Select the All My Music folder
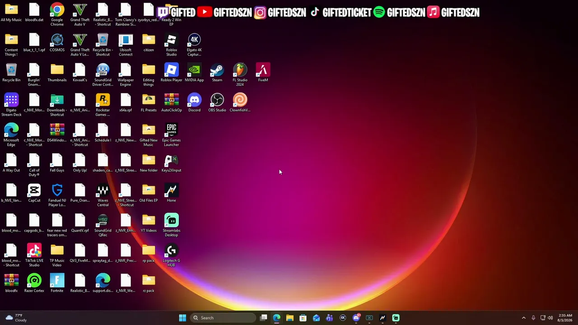Screen dimensions: 578x325 click(x=11, y=12)
